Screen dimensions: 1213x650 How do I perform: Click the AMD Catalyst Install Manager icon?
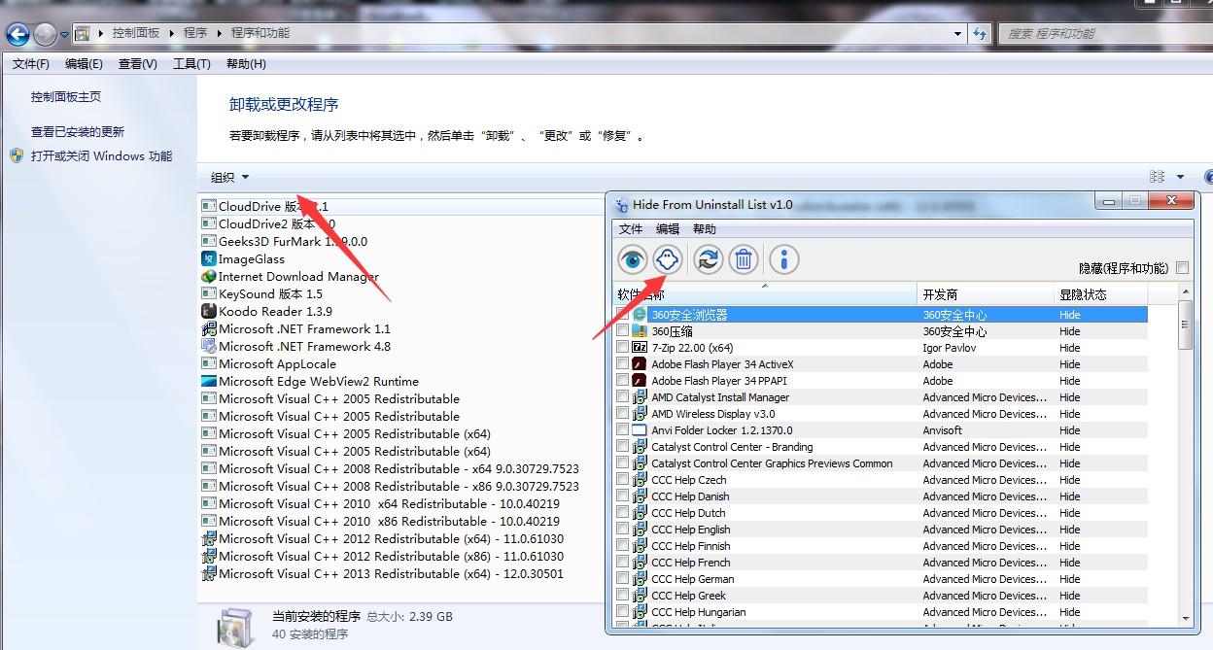click(640, 397)
